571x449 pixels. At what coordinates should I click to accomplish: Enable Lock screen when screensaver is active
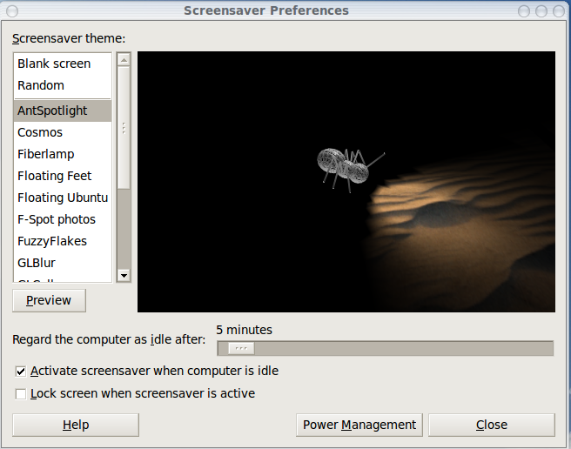[x=21, y=394]
